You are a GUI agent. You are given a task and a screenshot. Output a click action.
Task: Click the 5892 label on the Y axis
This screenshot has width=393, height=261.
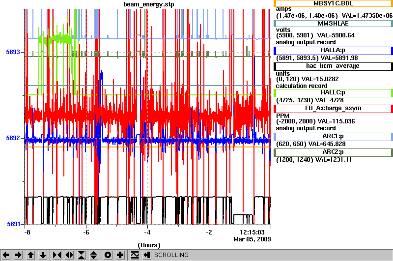coord(13,138)
